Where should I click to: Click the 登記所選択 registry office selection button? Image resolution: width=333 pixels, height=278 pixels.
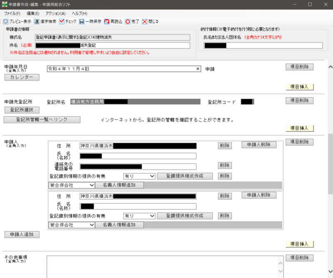[x=22, y=110]
